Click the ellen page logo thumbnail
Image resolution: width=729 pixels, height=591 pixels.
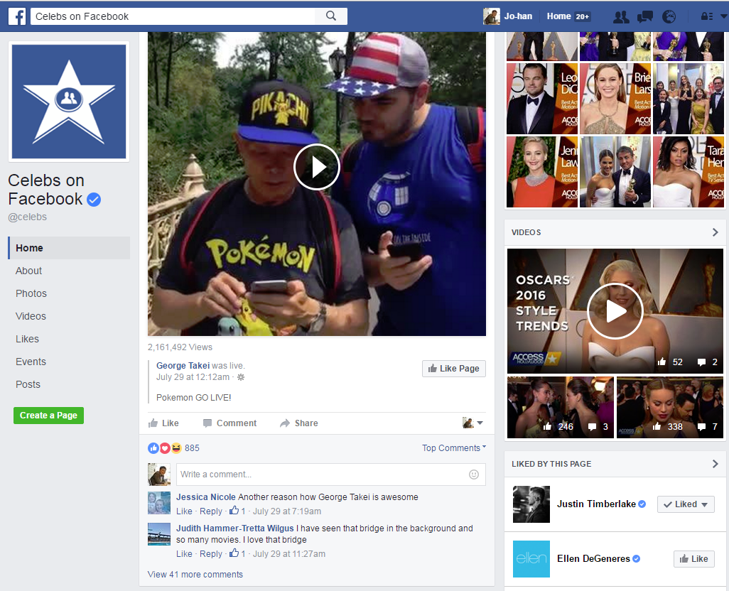point(531,559)
